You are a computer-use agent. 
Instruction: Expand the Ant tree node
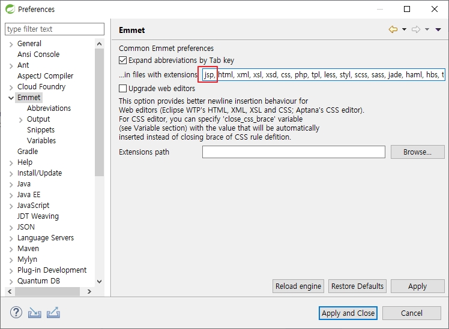tap(11, 66)
